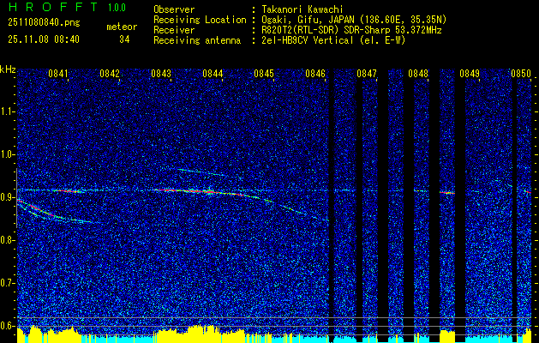Click the short red echo between 0848 and 0849

pos(447,193)
